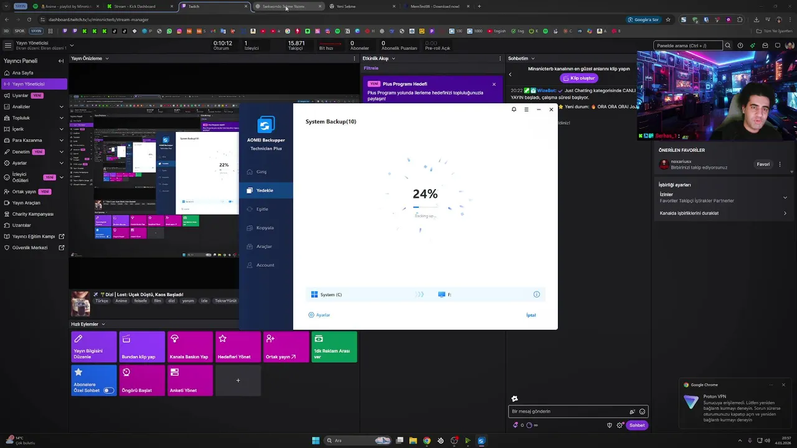The image size is (797, 448).
Task: Click the Windows Start button
Action: pos(316,441)
